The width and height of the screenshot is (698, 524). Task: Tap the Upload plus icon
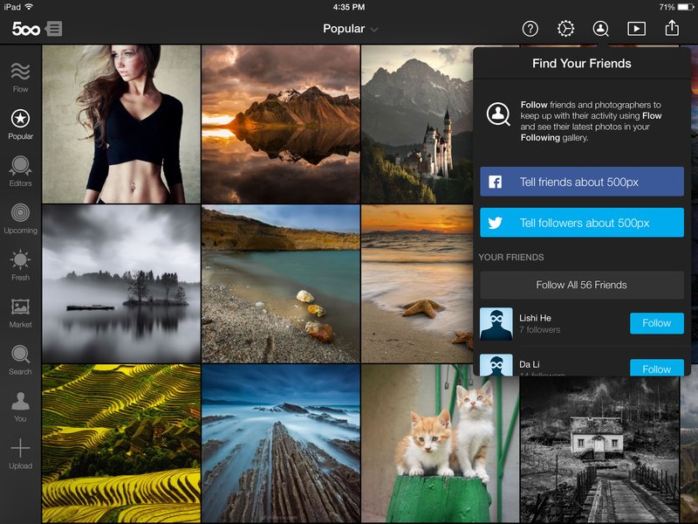20,448
